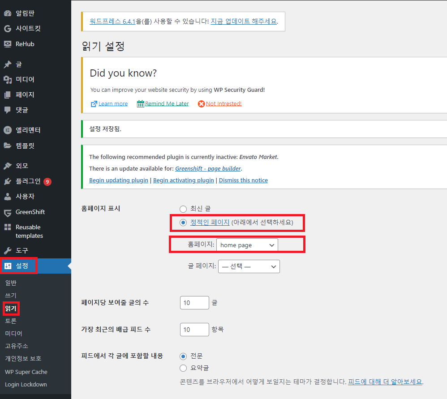Click the 댓글 comments icon

point(8,110)
